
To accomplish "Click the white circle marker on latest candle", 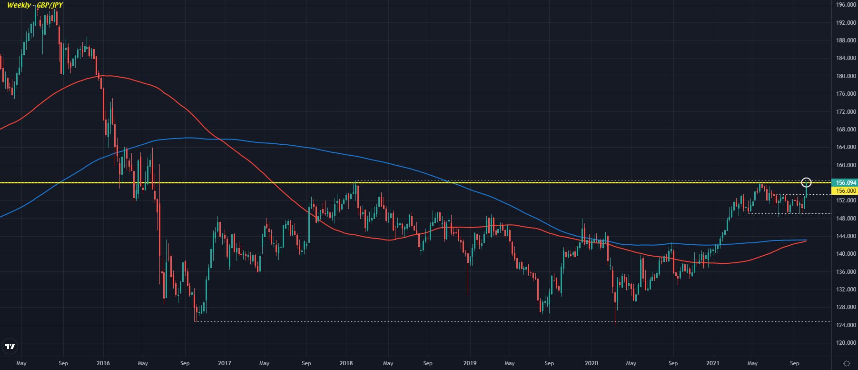I will coord(806,182).
